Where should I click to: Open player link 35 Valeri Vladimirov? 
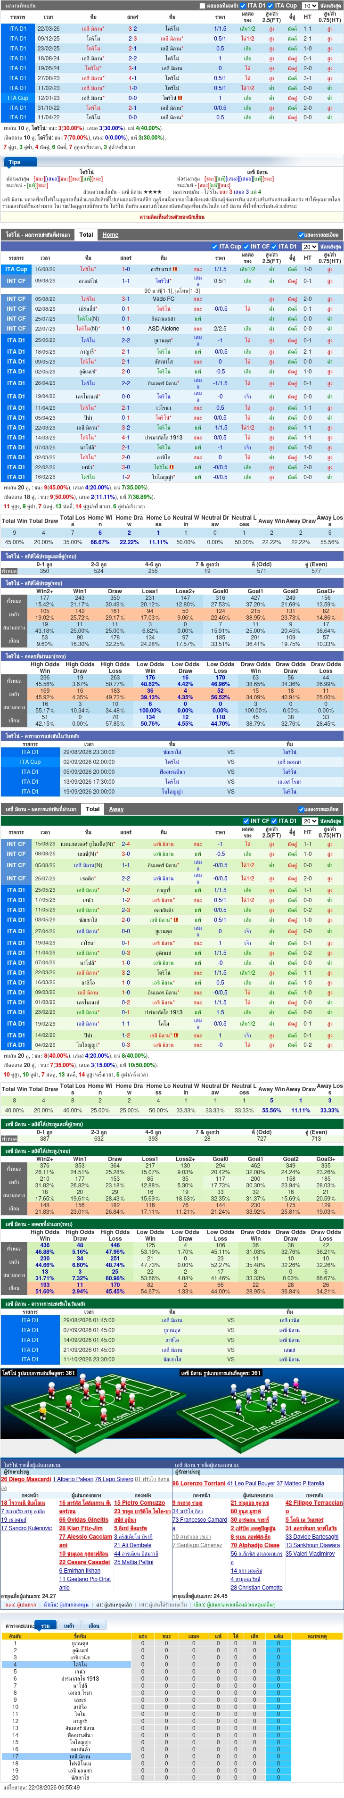click(310, 1554)
